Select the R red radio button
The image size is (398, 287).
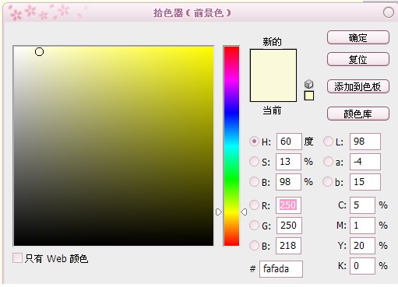pyautogui.click(x=254, y=205)
